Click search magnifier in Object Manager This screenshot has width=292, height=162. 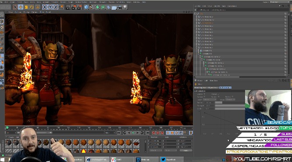pos(280,6)
